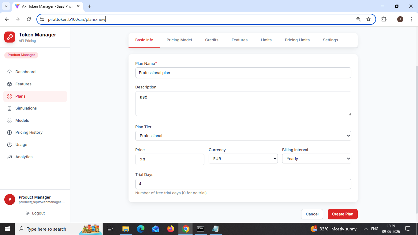Open the Models chip icon
Viewport: 418px width, 235px height.
(9, 121)
